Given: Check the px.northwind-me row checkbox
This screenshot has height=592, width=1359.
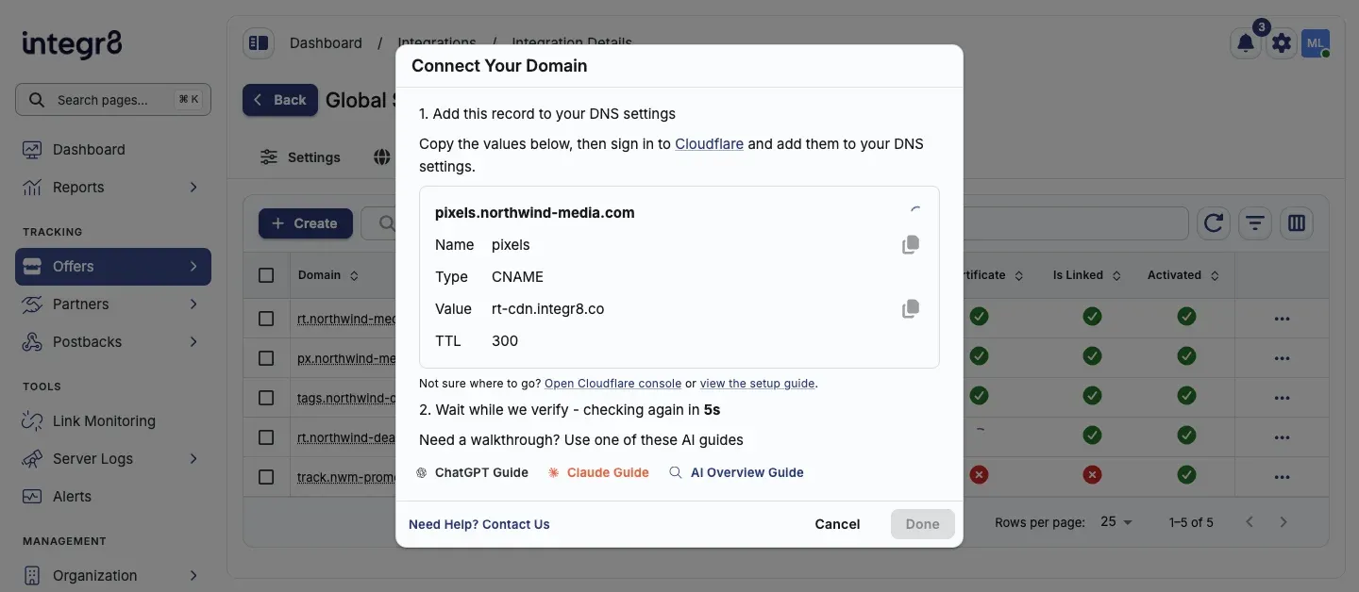Looking at the screenshot, I should point(266,358).
